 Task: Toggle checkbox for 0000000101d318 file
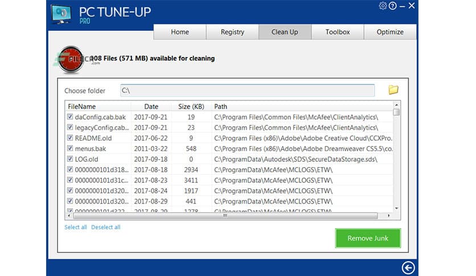tap(70, 169)
